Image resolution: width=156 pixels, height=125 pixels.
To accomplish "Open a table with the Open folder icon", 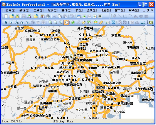I will [x=12, y=16].
